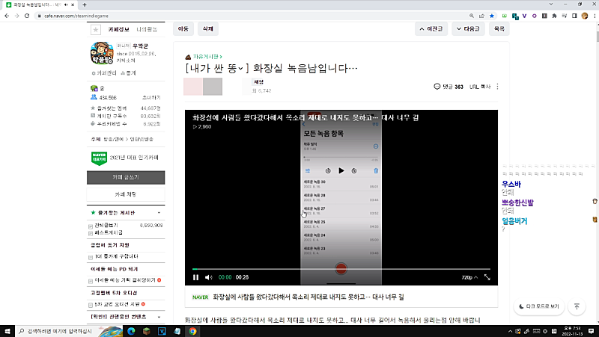Collapse the 즐겨찾는 게시판 section arrow
Image resolution: width=599 pixels, height=337 pixels.
[x=157, y=213]
